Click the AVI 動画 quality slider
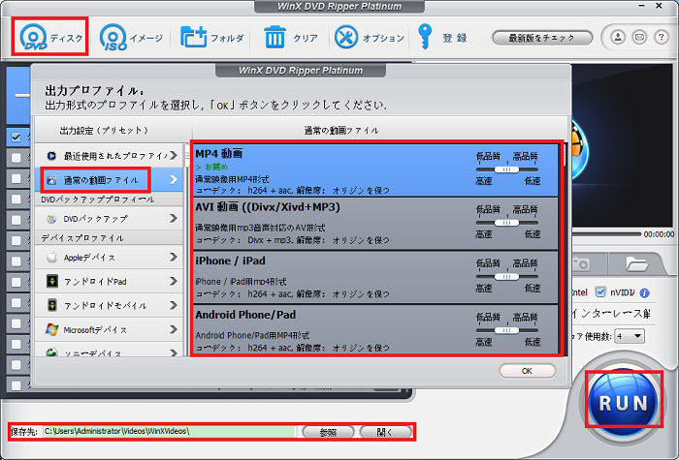The width and height of the screenshot is (679, 460). (506, 223)
